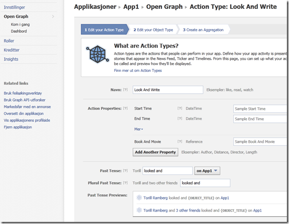
Task: Click the [?] beside Plural Past Tense
Action: [x=125, y=183]
